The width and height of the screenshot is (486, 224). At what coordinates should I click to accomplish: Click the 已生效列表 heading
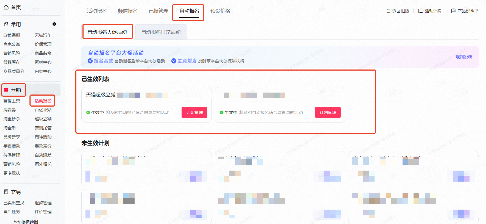pos(95,79)
